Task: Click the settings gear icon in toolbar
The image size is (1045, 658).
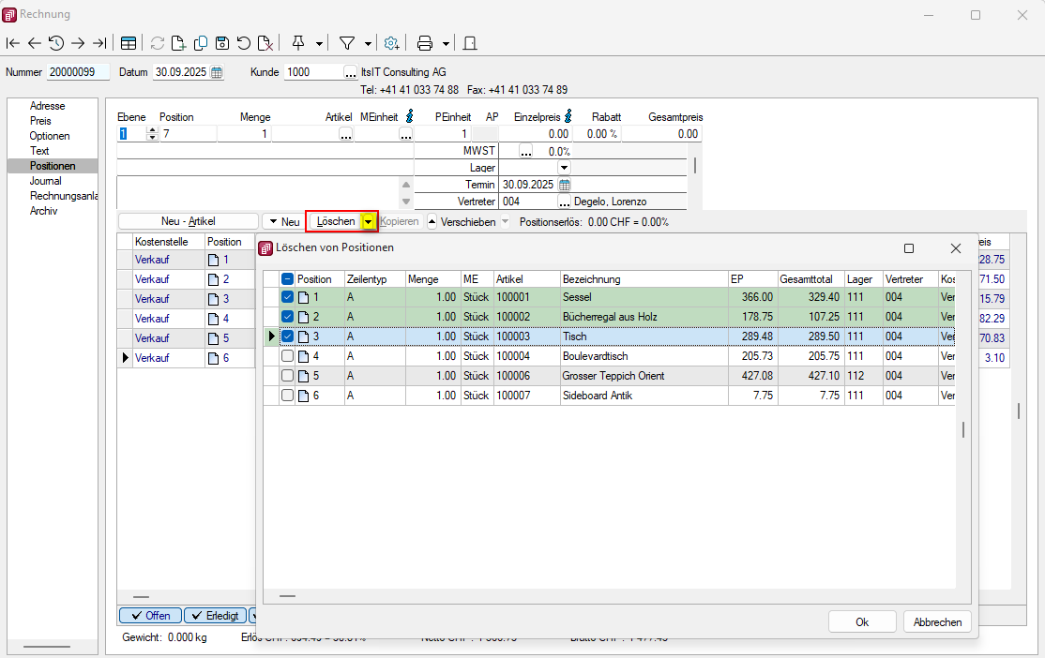Action: [x=391, y=43]
